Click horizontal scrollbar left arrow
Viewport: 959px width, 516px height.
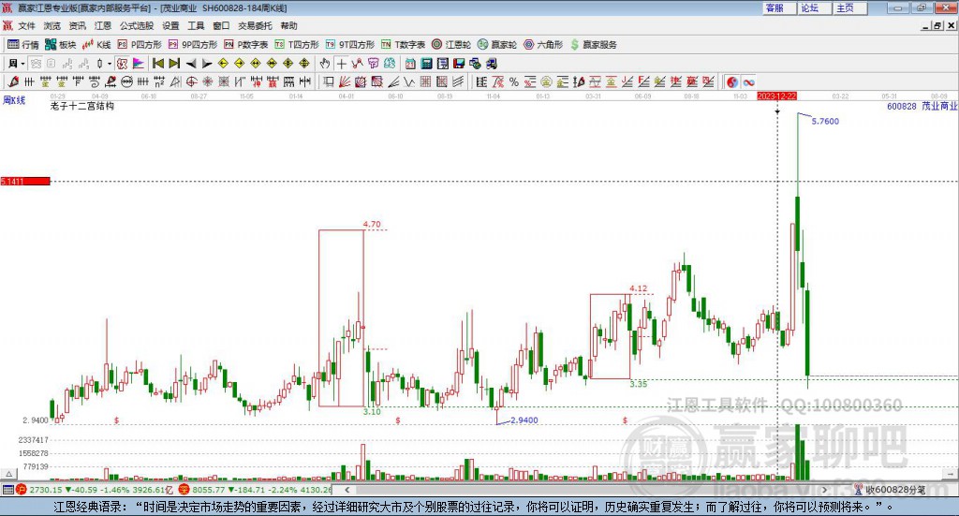click(x=347, y=490)
